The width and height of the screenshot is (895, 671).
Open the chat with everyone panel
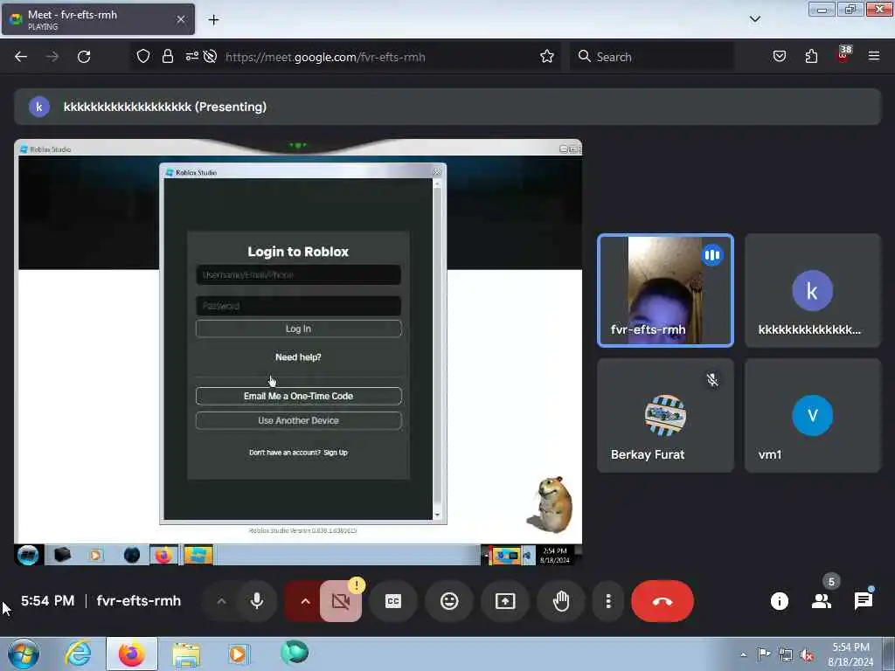pyautogui.click(x=863, y=601)
